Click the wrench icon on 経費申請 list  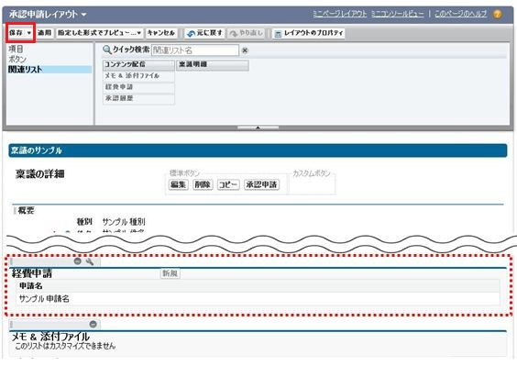coord(89,261)
